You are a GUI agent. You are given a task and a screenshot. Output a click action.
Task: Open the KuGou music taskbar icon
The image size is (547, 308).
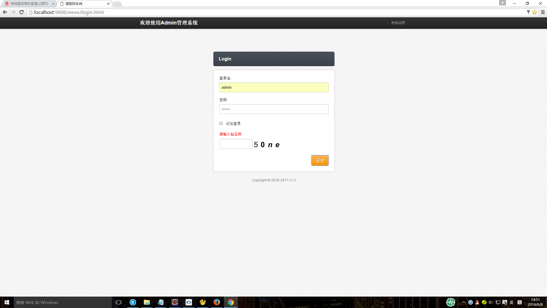133,302
